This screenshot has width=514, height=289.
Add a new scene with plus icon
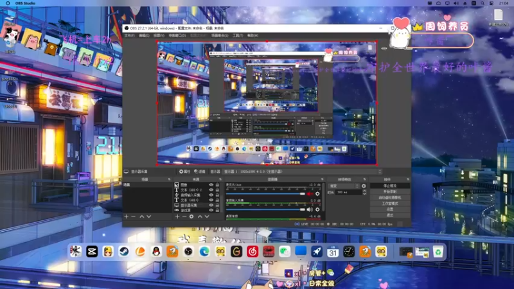(x=126, y=216)
